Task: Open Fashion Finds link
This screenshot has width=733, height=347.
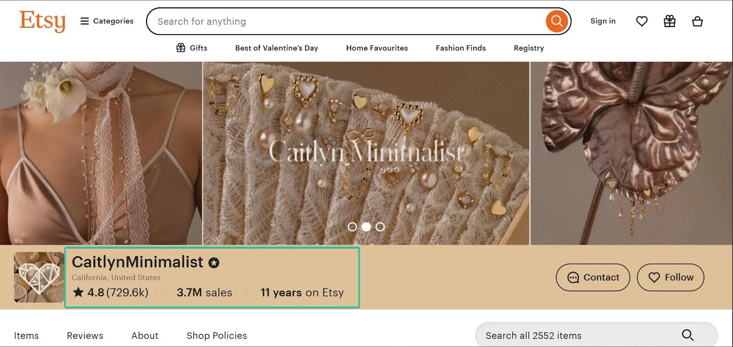Action: pyautogui.click(x=461, y=48)
